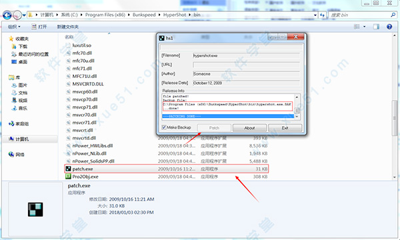Click Bunkspeed breadcrumb in address bar

(144, 15)
